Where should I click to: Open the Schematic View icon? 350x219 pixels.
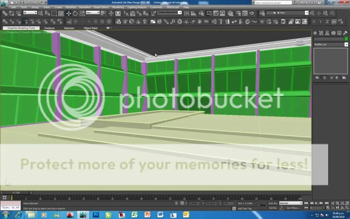pos(223,13)
